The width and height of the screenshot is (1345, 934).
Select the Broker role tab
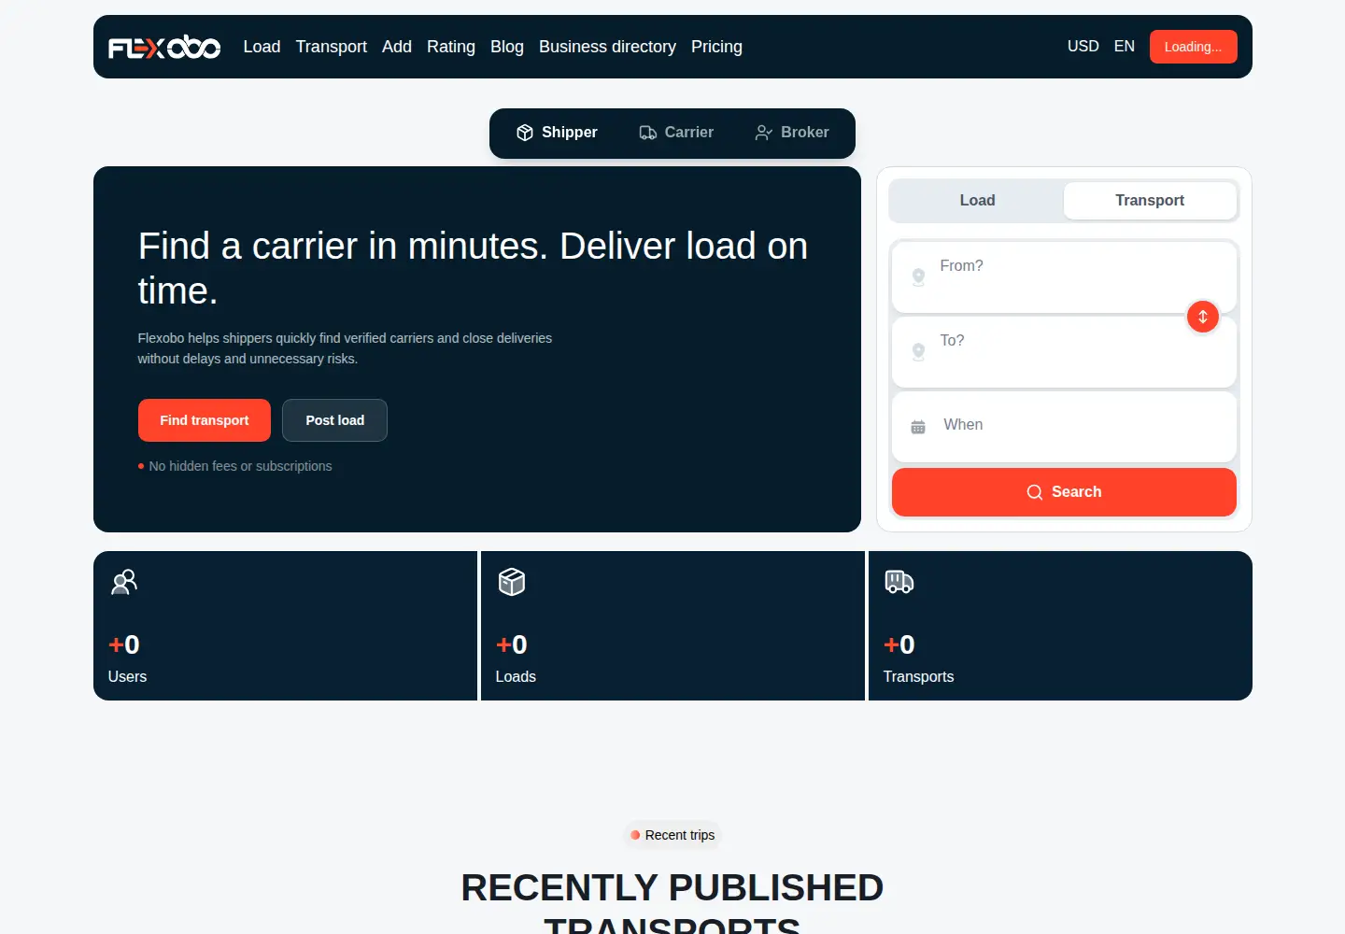click(792, 133)
